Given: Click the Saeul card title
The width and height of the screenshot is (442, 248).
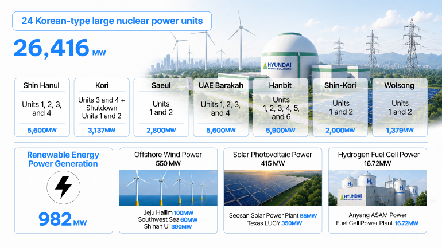Looking at the screenshot, I should click(x=161, y=85).
